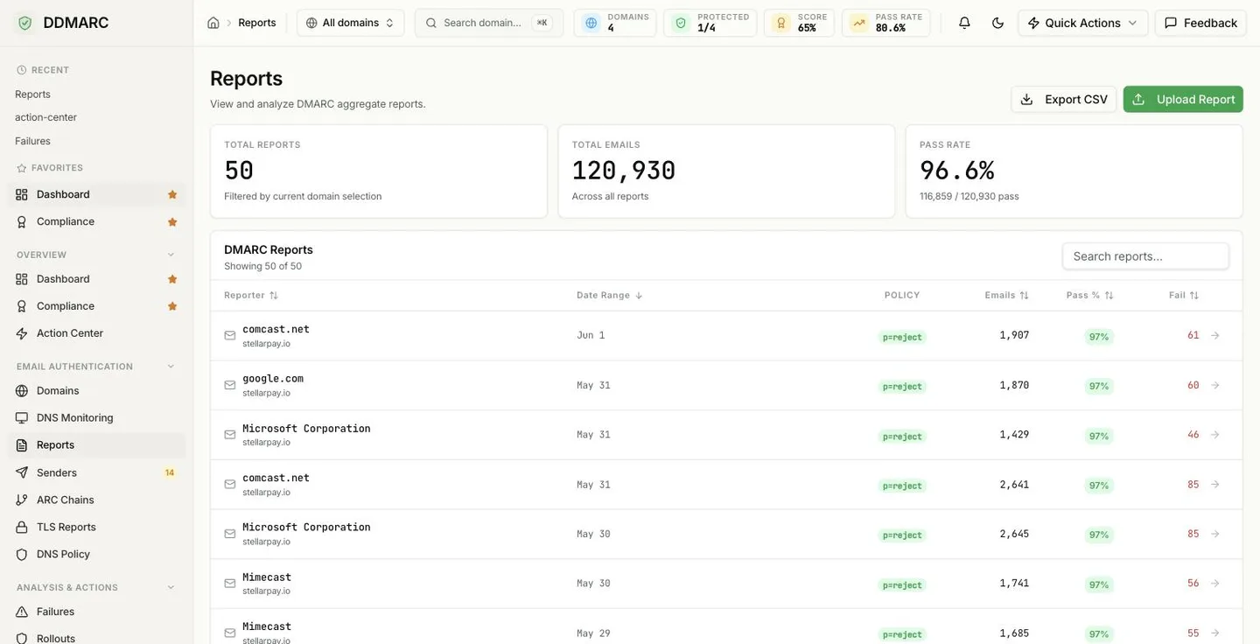Click mail icon of comcast.net Jun 1 row

[x=230, y=335]
